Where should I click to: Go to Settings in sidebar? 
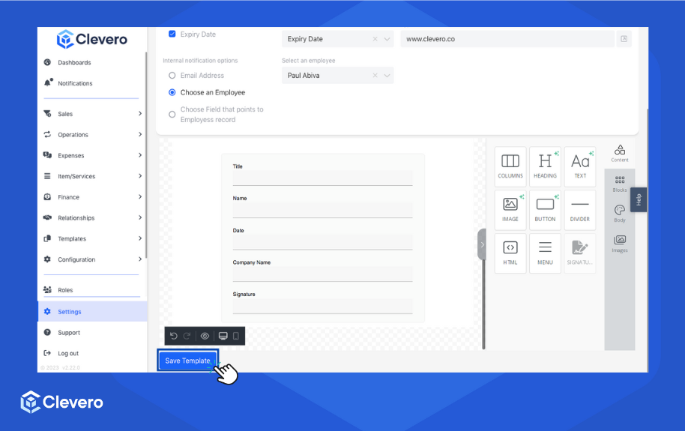pyautogui.click(x=92, y=312)
